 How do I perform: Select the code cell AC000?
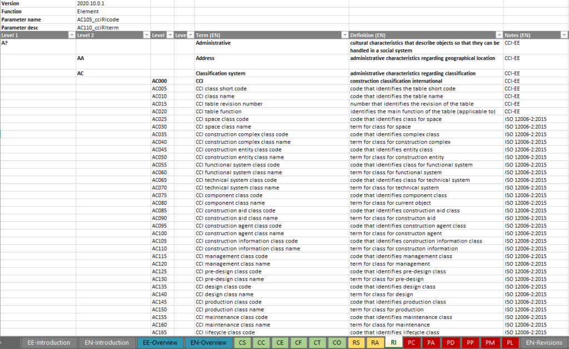pos(162,81)
